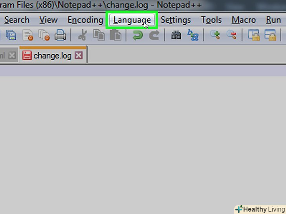Open the Macro menu

click(244, 20)
